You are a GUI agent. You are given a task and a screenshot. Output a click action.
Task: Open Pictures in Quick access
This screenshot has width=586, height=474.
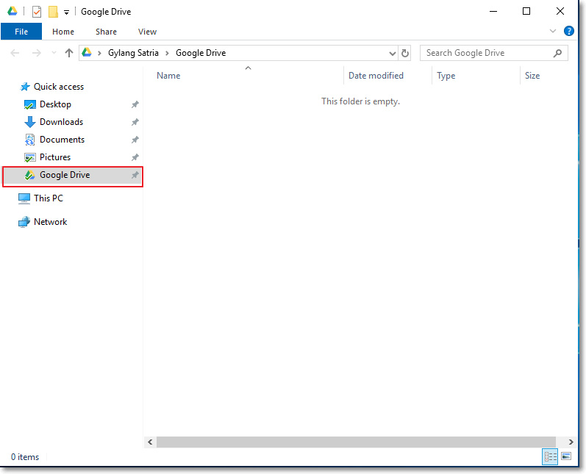point(55,157)
